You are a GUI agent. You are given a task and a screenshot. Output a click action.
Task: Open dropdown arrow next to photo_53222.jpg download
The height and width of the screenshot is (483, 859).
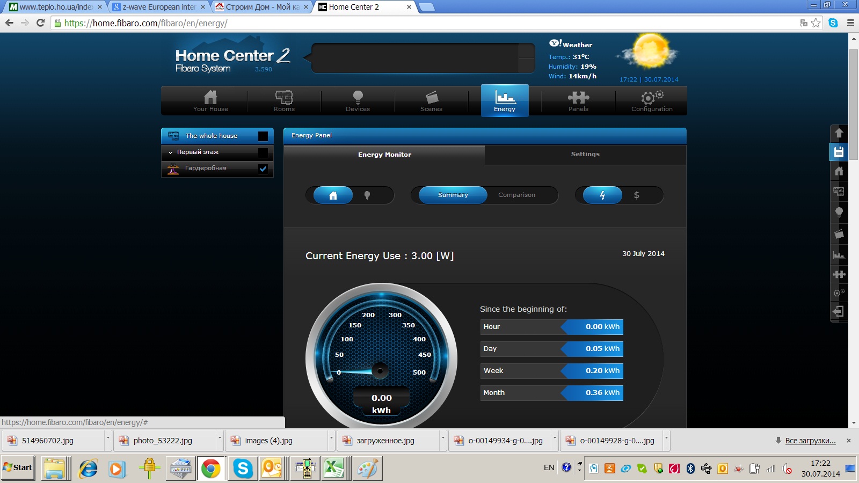pyautogui.click(x=220, y=440)
